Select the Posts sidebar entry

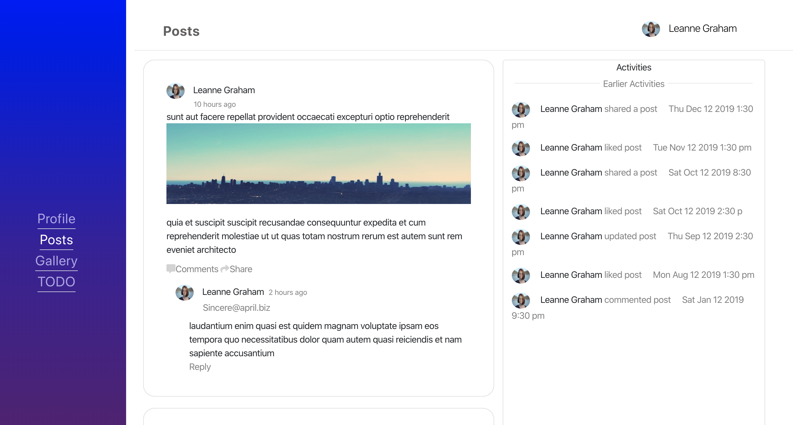point(56,239)
